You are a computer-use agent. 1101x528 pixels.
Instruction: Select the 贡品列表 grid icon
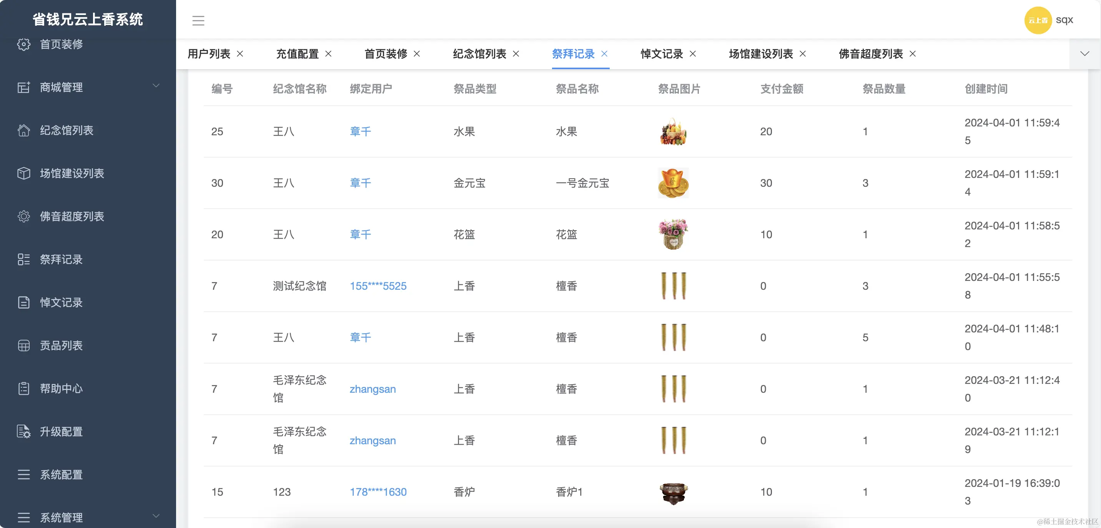coord(24,345)
